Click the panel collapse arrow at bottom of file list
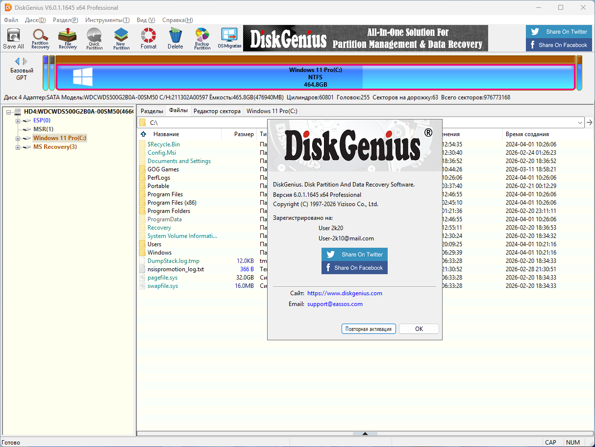This screenshot has height=447, width=595. point(365,433)
